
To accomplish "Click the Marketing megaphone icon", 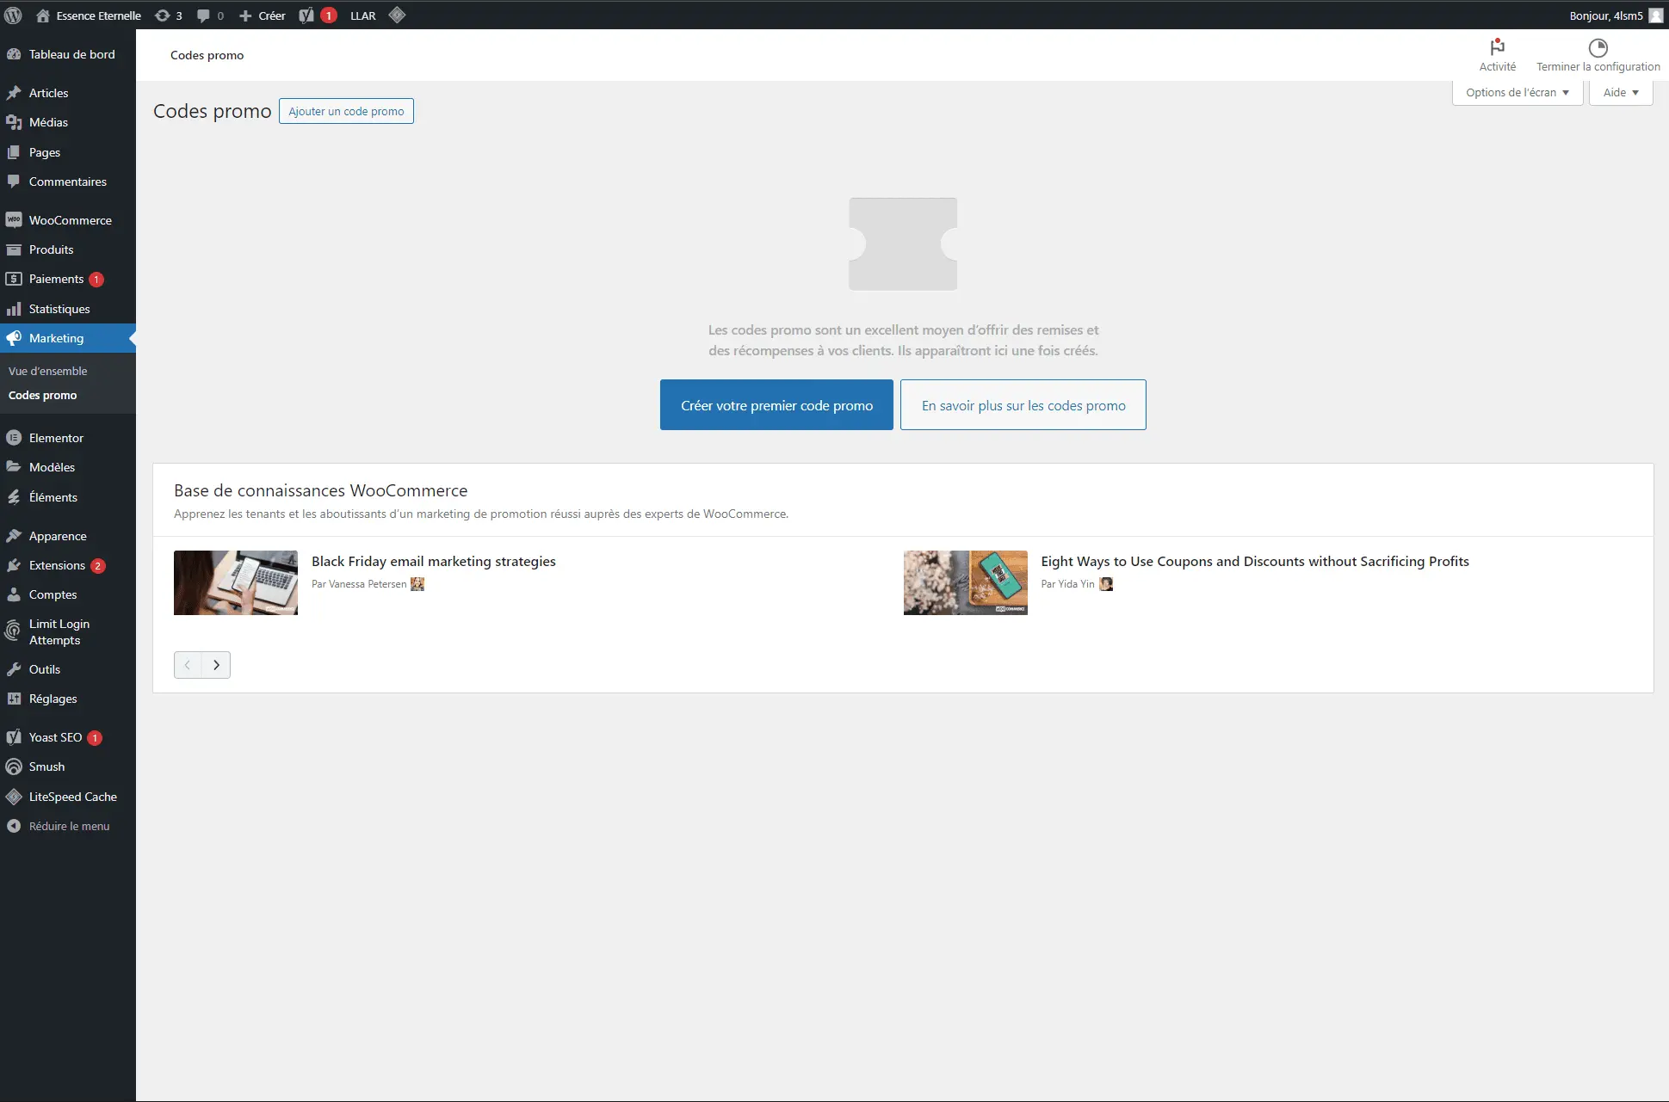I will pyautogui.click(x=14, y=338).
